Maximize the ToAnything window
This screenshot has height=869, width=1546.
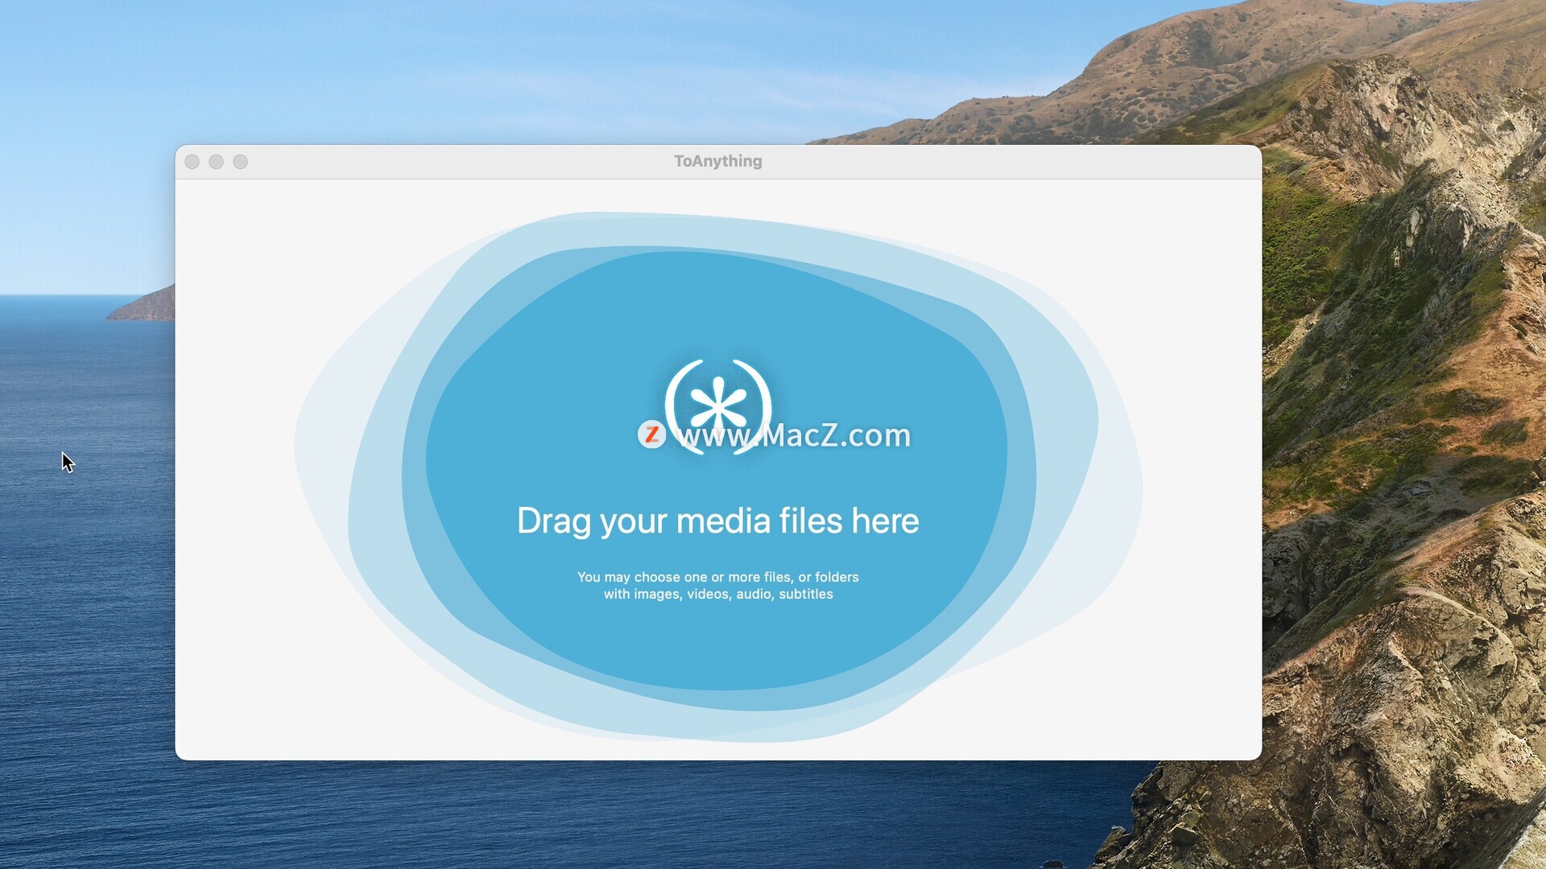241,162
